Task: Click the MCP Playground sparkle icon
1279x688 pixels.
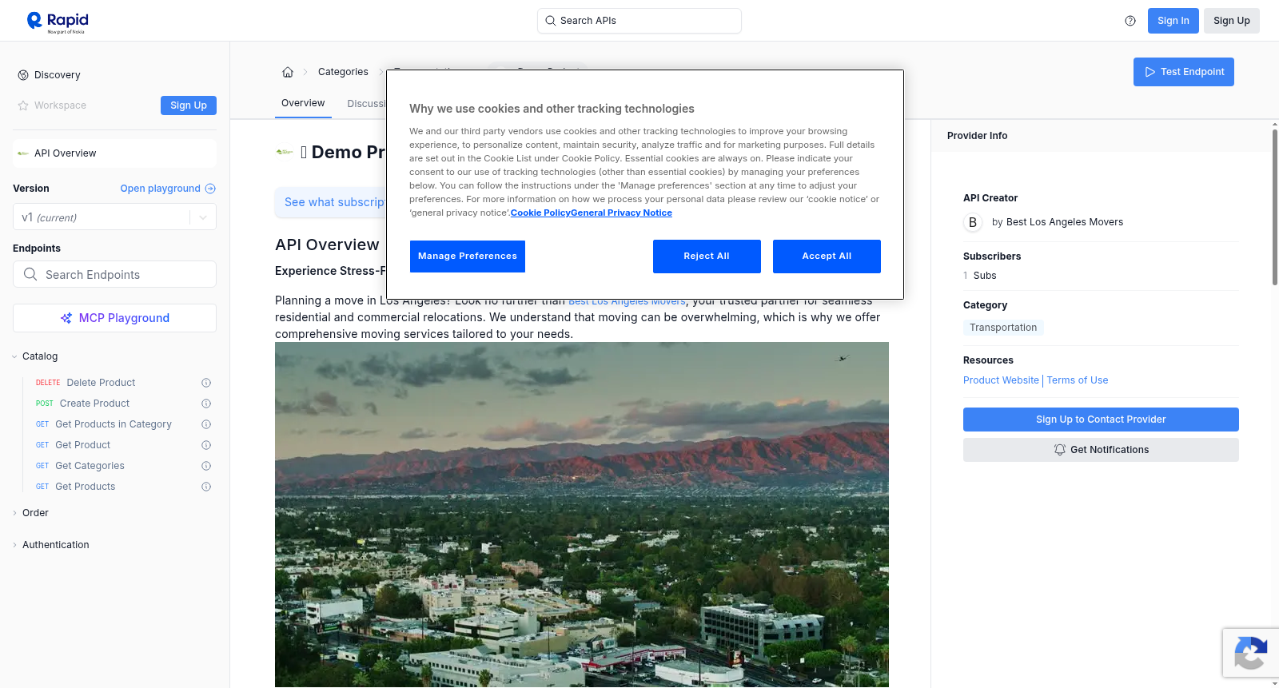Action: tap(66, 318)
